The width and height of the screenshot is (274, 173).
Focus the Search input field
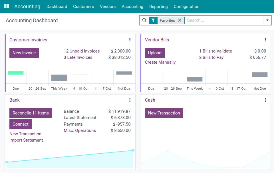pos(224,20)
